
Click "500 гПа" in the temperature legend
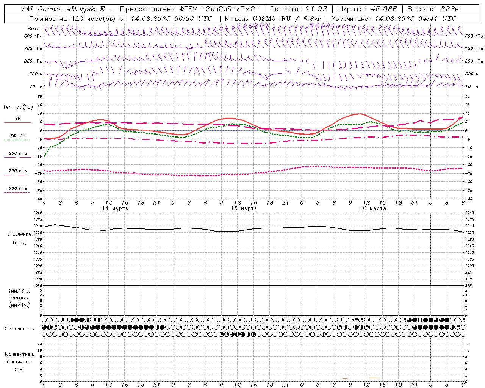17,188
